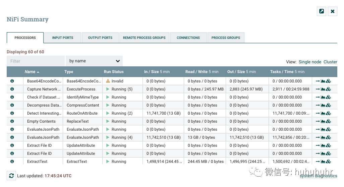This screenshot has height=187, width=344.
Task: View status history chart for ExtractText
Action: click(323, 162)
